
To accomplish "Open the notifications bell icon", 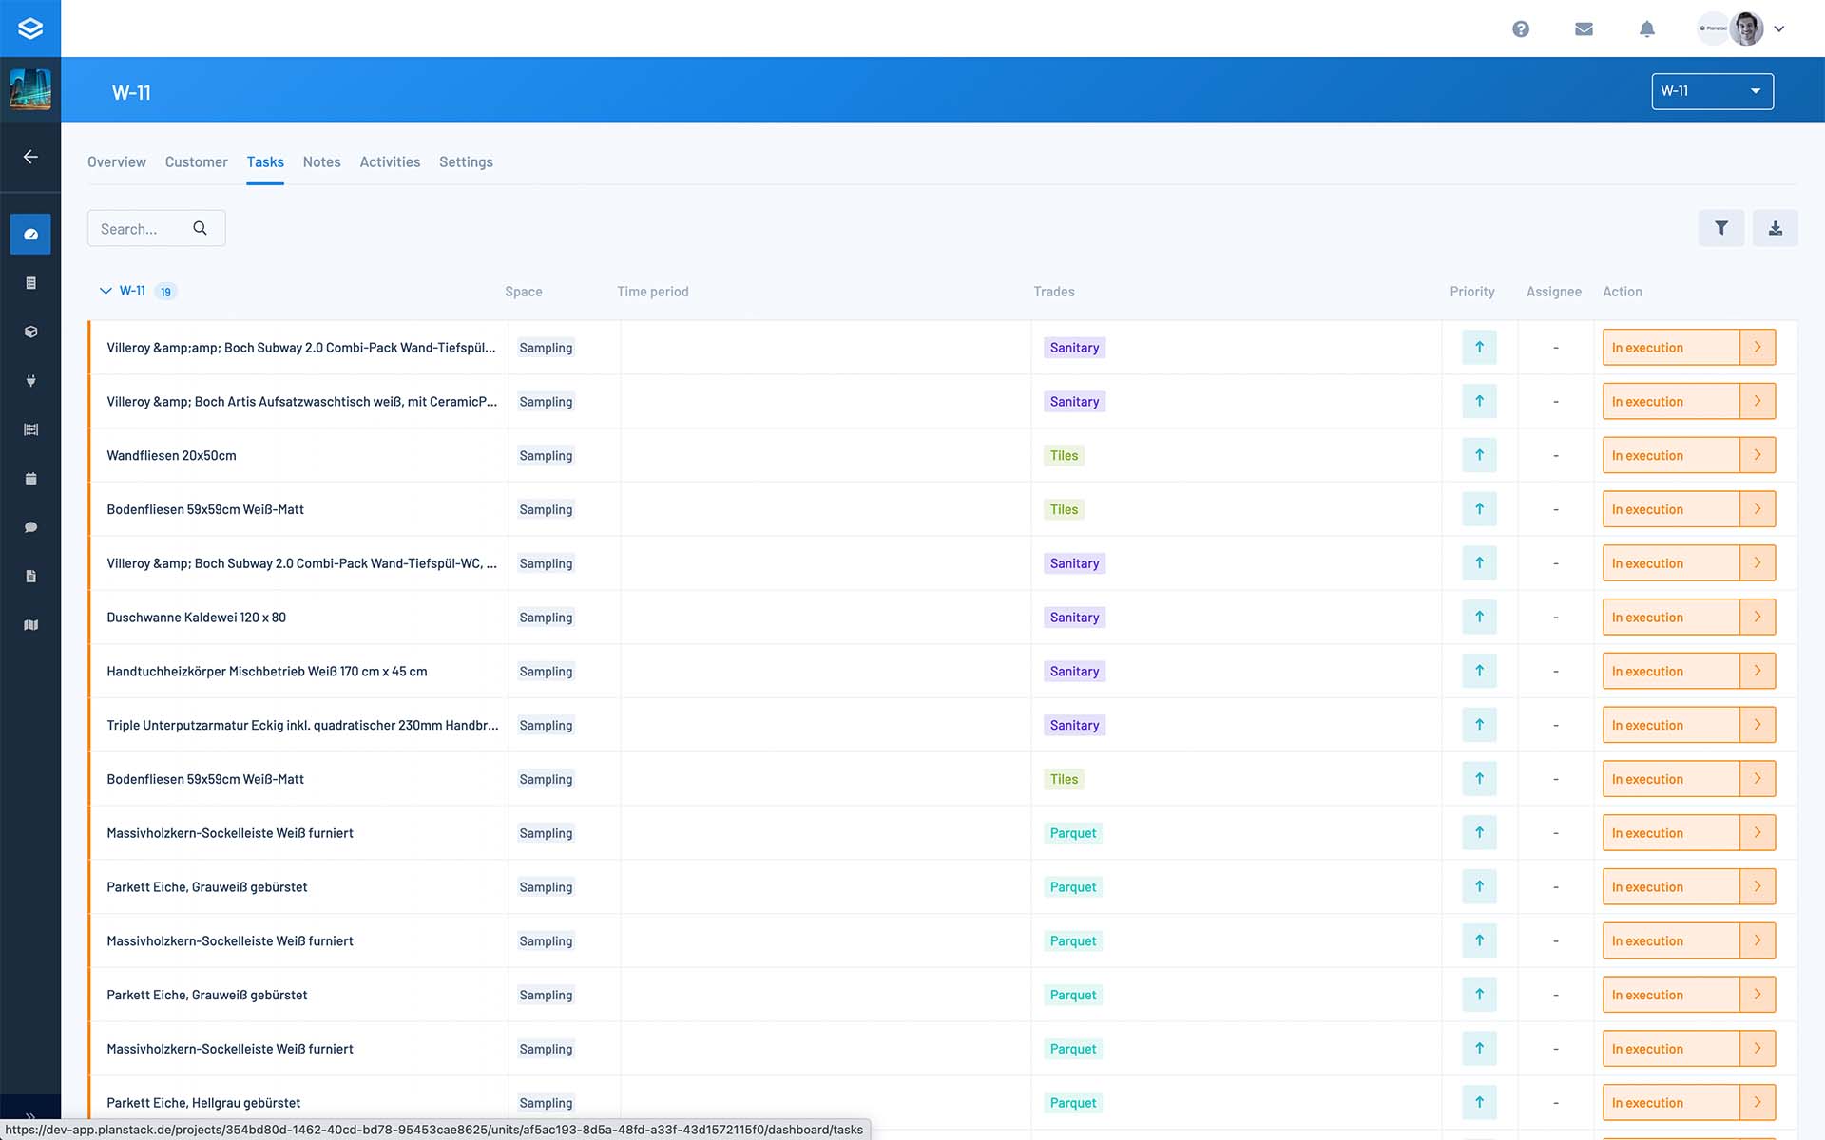I will point(1647,28).
